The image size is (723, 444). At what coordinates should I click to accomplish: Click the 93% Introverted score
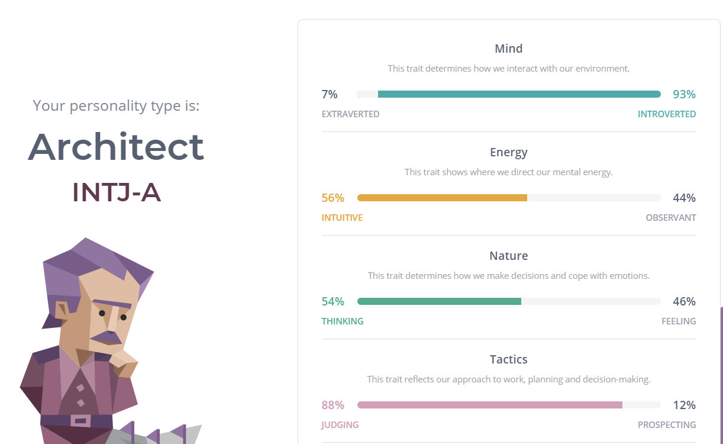pos(685,94)
